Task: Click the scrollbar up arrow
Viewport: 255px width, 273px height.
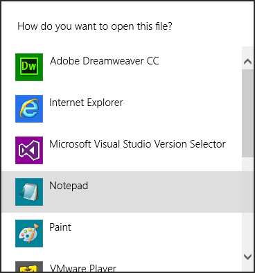Action: click(x=247, y=62)
